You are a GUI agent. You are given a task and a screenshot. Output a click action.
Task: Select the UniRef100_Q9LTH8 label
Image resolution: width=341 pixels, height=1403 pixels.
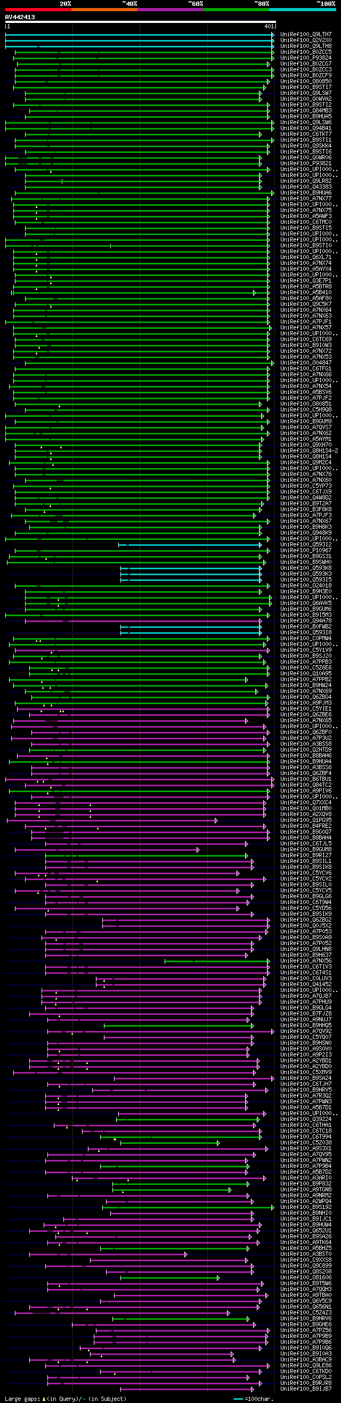[306, 46]
